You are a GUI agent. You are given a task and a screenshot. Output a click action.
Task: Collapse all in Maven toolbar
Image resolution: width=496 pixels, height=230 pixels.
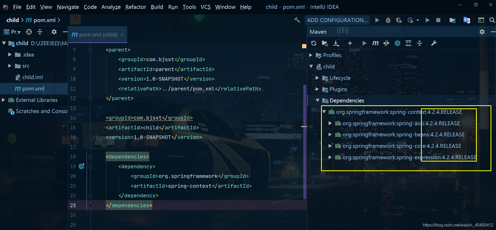(x=419, y=43)
